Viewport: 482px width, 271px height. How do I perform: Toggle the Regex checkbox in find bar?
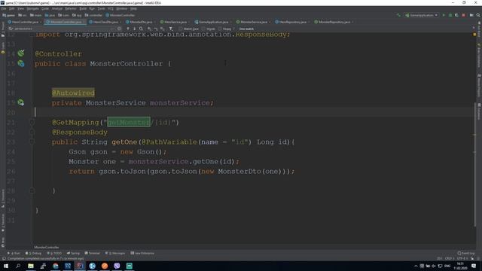[220, 29]
